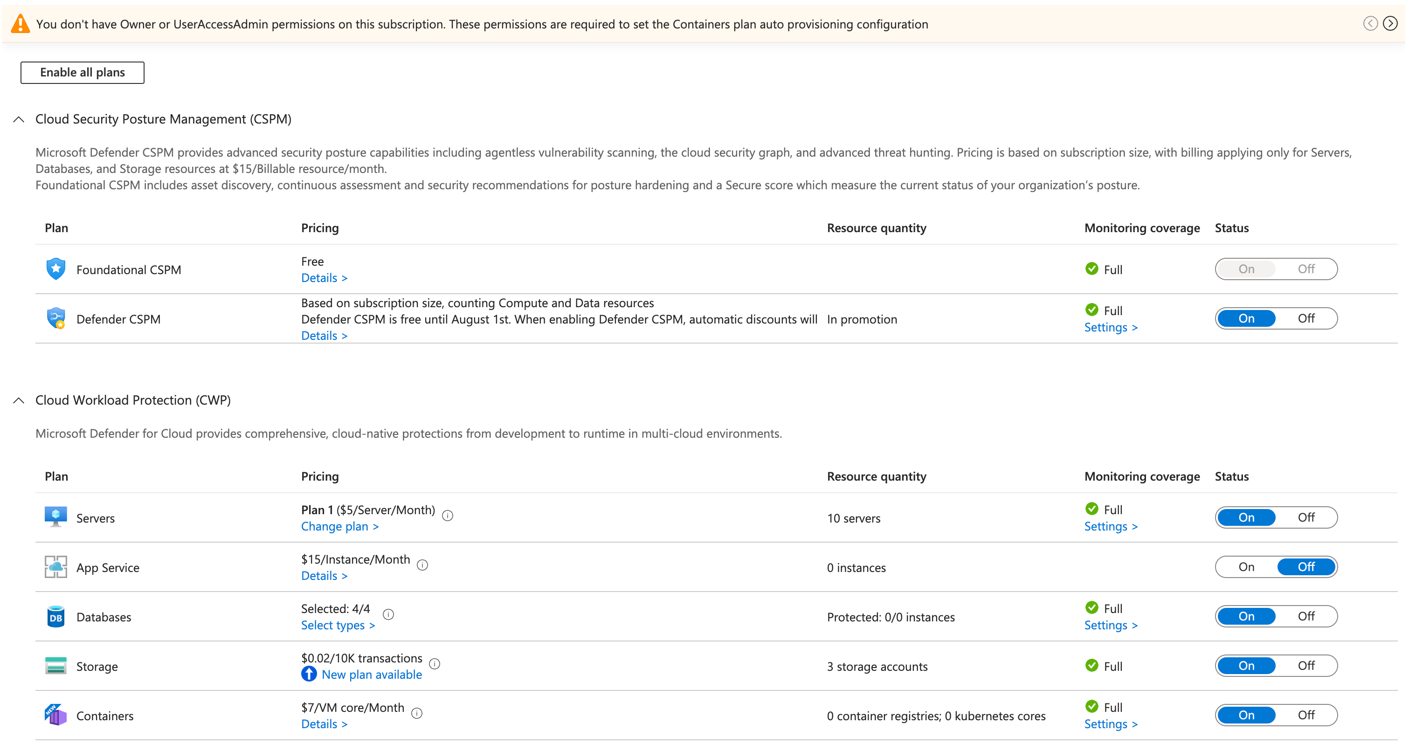Click Enable all plans button

click(83, 72)
